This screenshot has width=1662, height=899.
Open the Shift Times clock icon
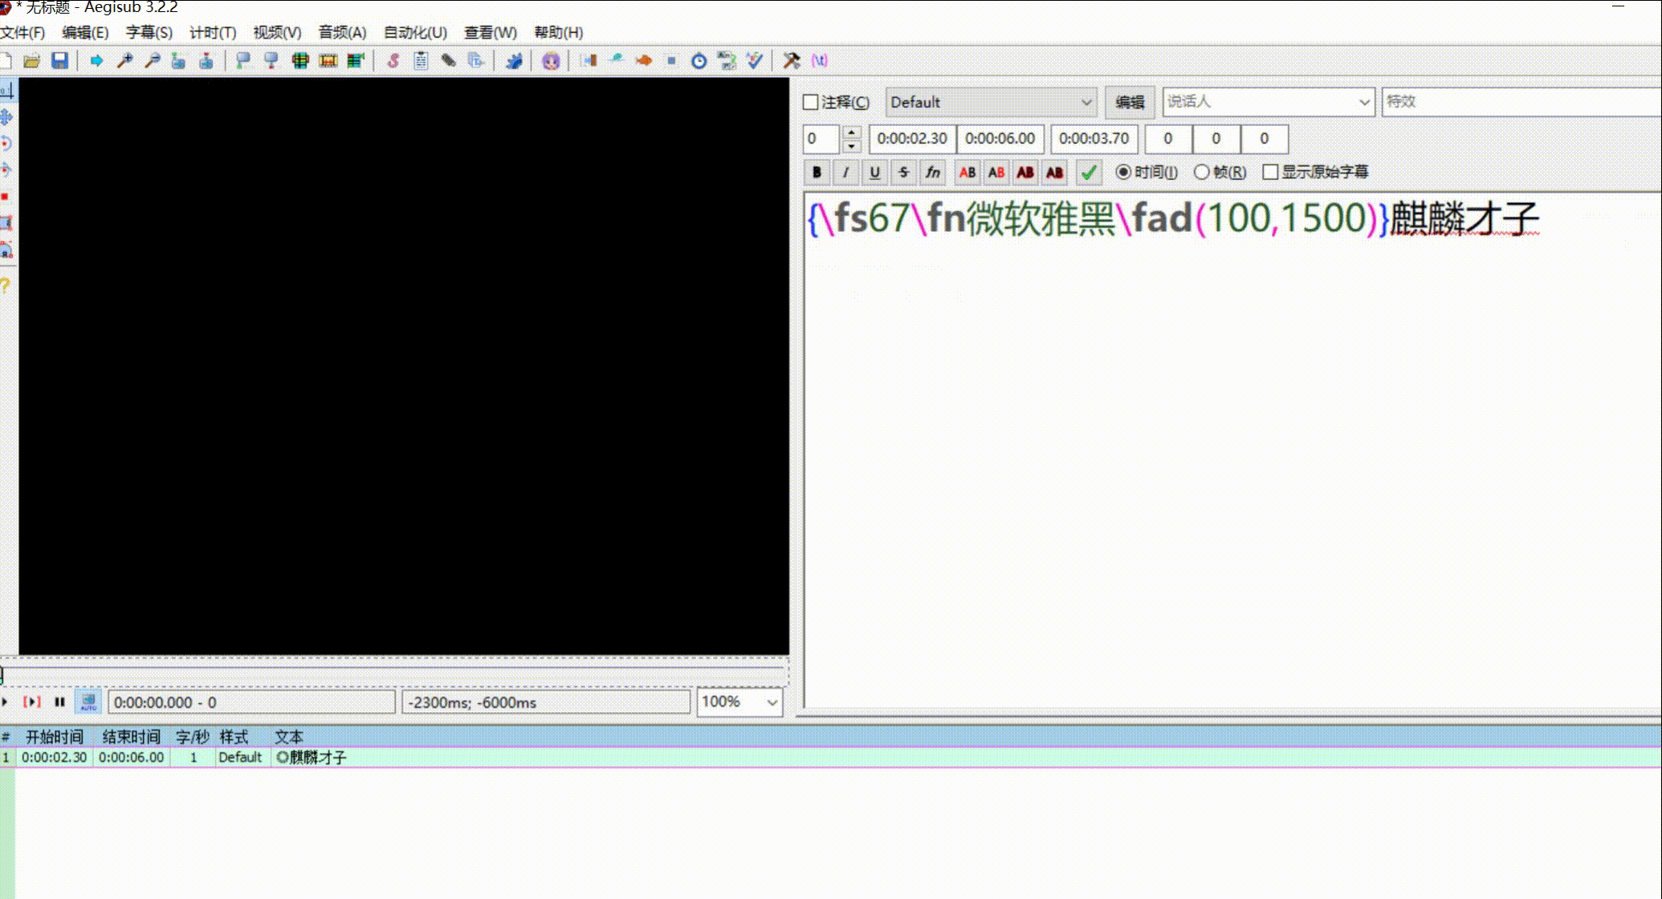[699, 61]
